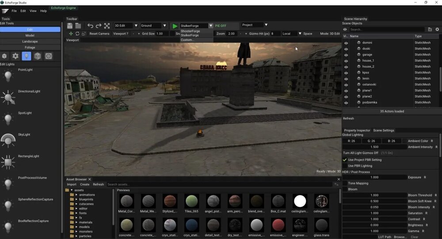Click Reset Camera button
This screenshot has width=442, height=239.
click(x=99, y=34)
